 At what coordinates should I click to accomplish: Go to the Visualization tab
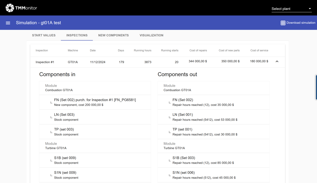click(x=151, y=35)
